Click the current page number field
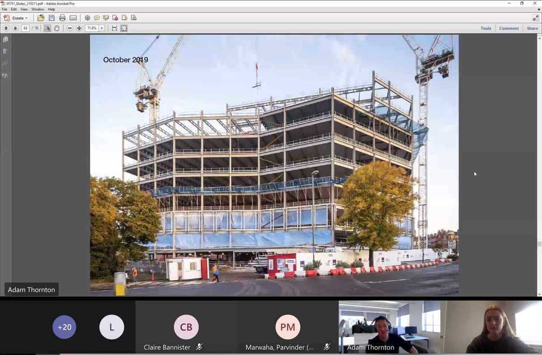The height and width of the screenshot is (355, 542). (x=25, y=28)
